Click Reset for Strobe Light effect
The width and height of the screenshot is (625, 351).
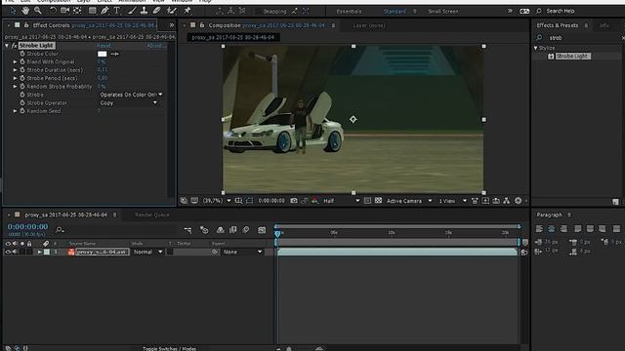click(104, 46)
